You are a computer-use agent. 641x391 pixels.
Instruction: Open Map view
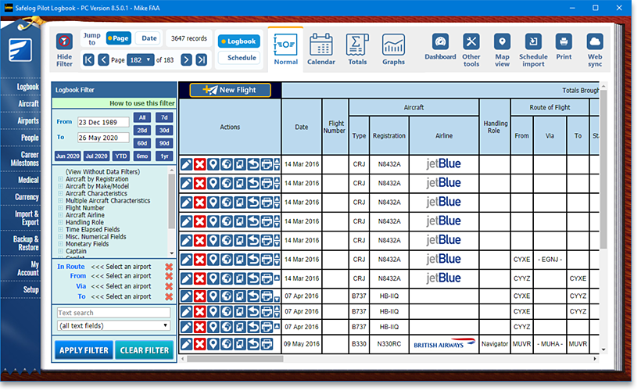(x=502, y=50)
